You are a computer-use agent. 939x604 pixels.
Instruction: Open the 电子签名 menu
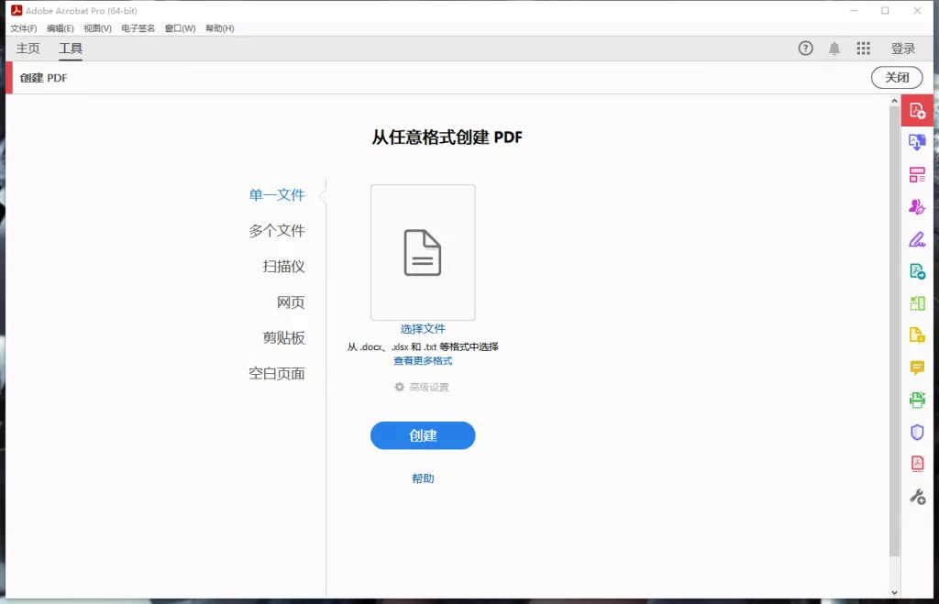click(x=138, y=28)
